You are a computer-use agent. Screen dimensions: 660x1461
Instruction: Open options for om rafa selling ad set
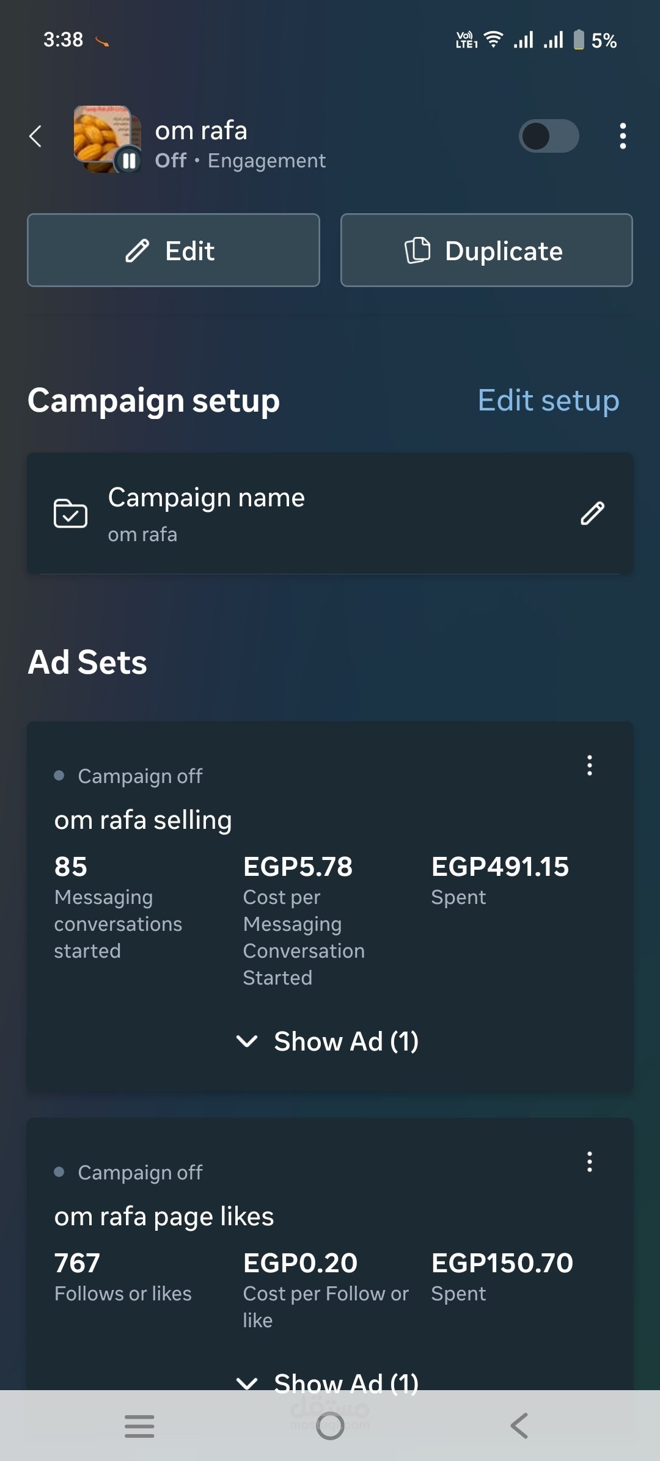pos(589,765)
